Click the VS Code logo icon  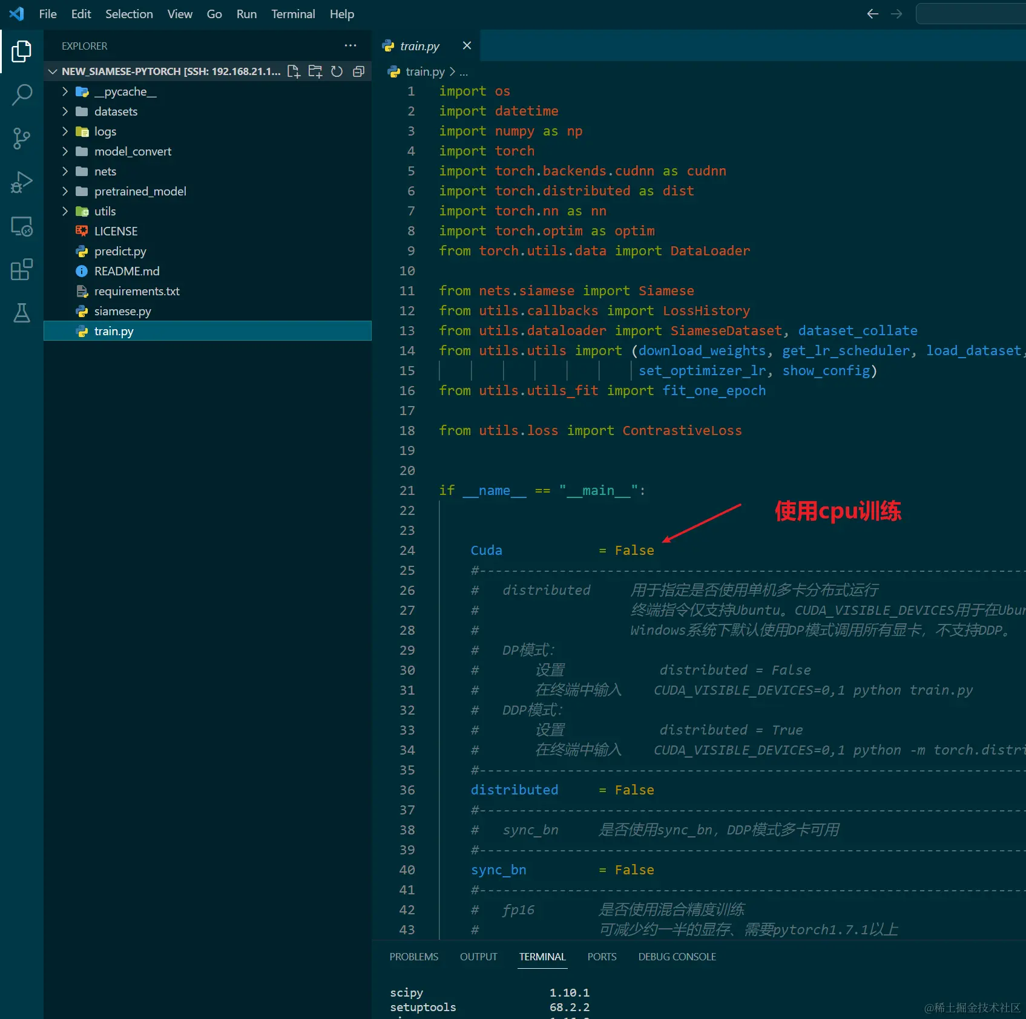(16, 13)
